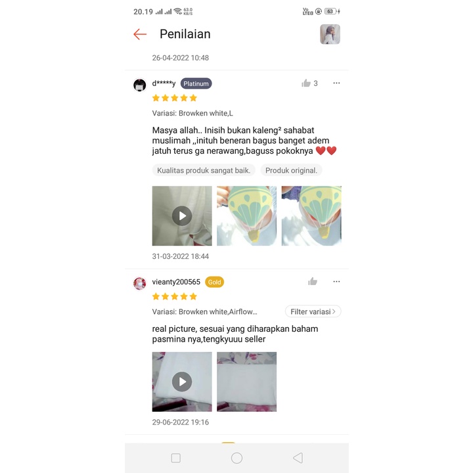Like the d*****y review thumbs-up

[306, 83]
